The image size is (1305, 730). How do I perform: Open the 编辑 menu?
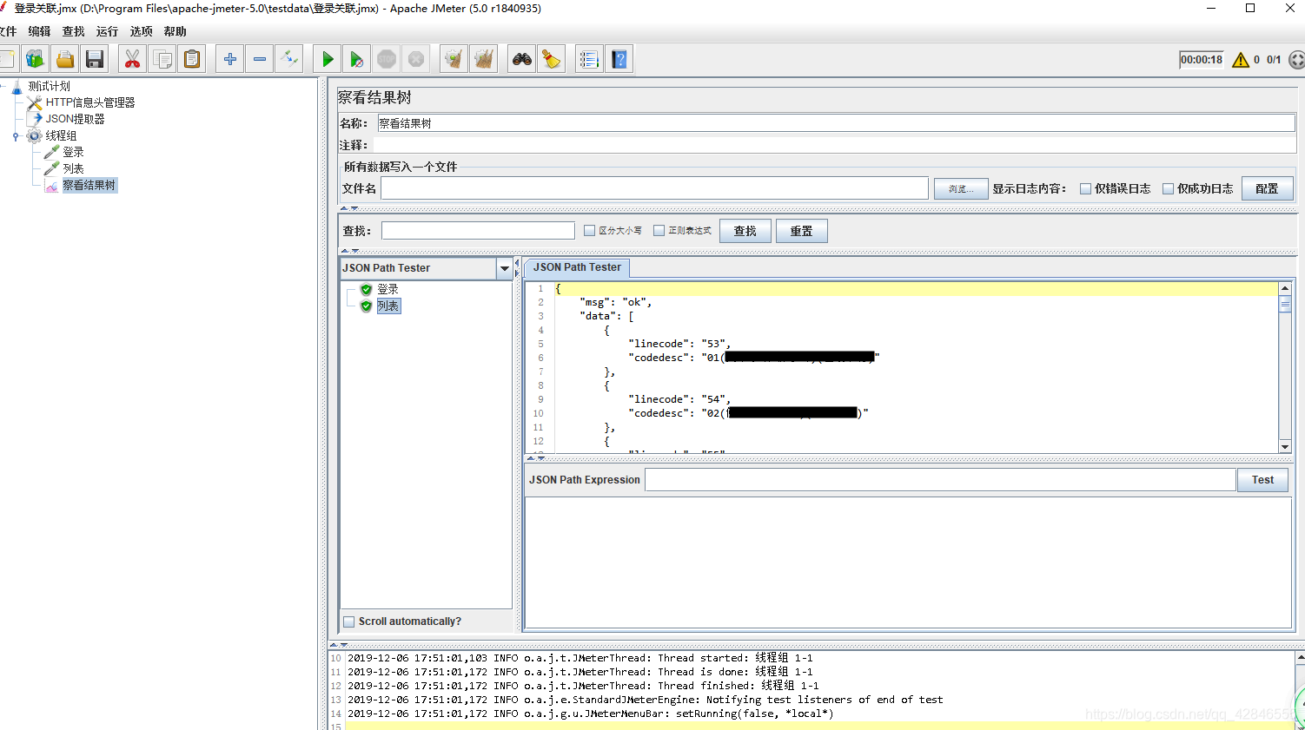pos(39,31)
